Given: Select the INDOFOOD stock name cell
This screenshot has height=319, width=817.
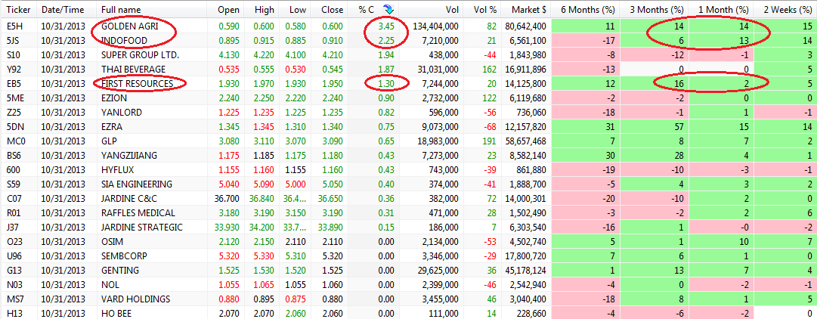Looking at the screenshot, I should tap(124, 40).
